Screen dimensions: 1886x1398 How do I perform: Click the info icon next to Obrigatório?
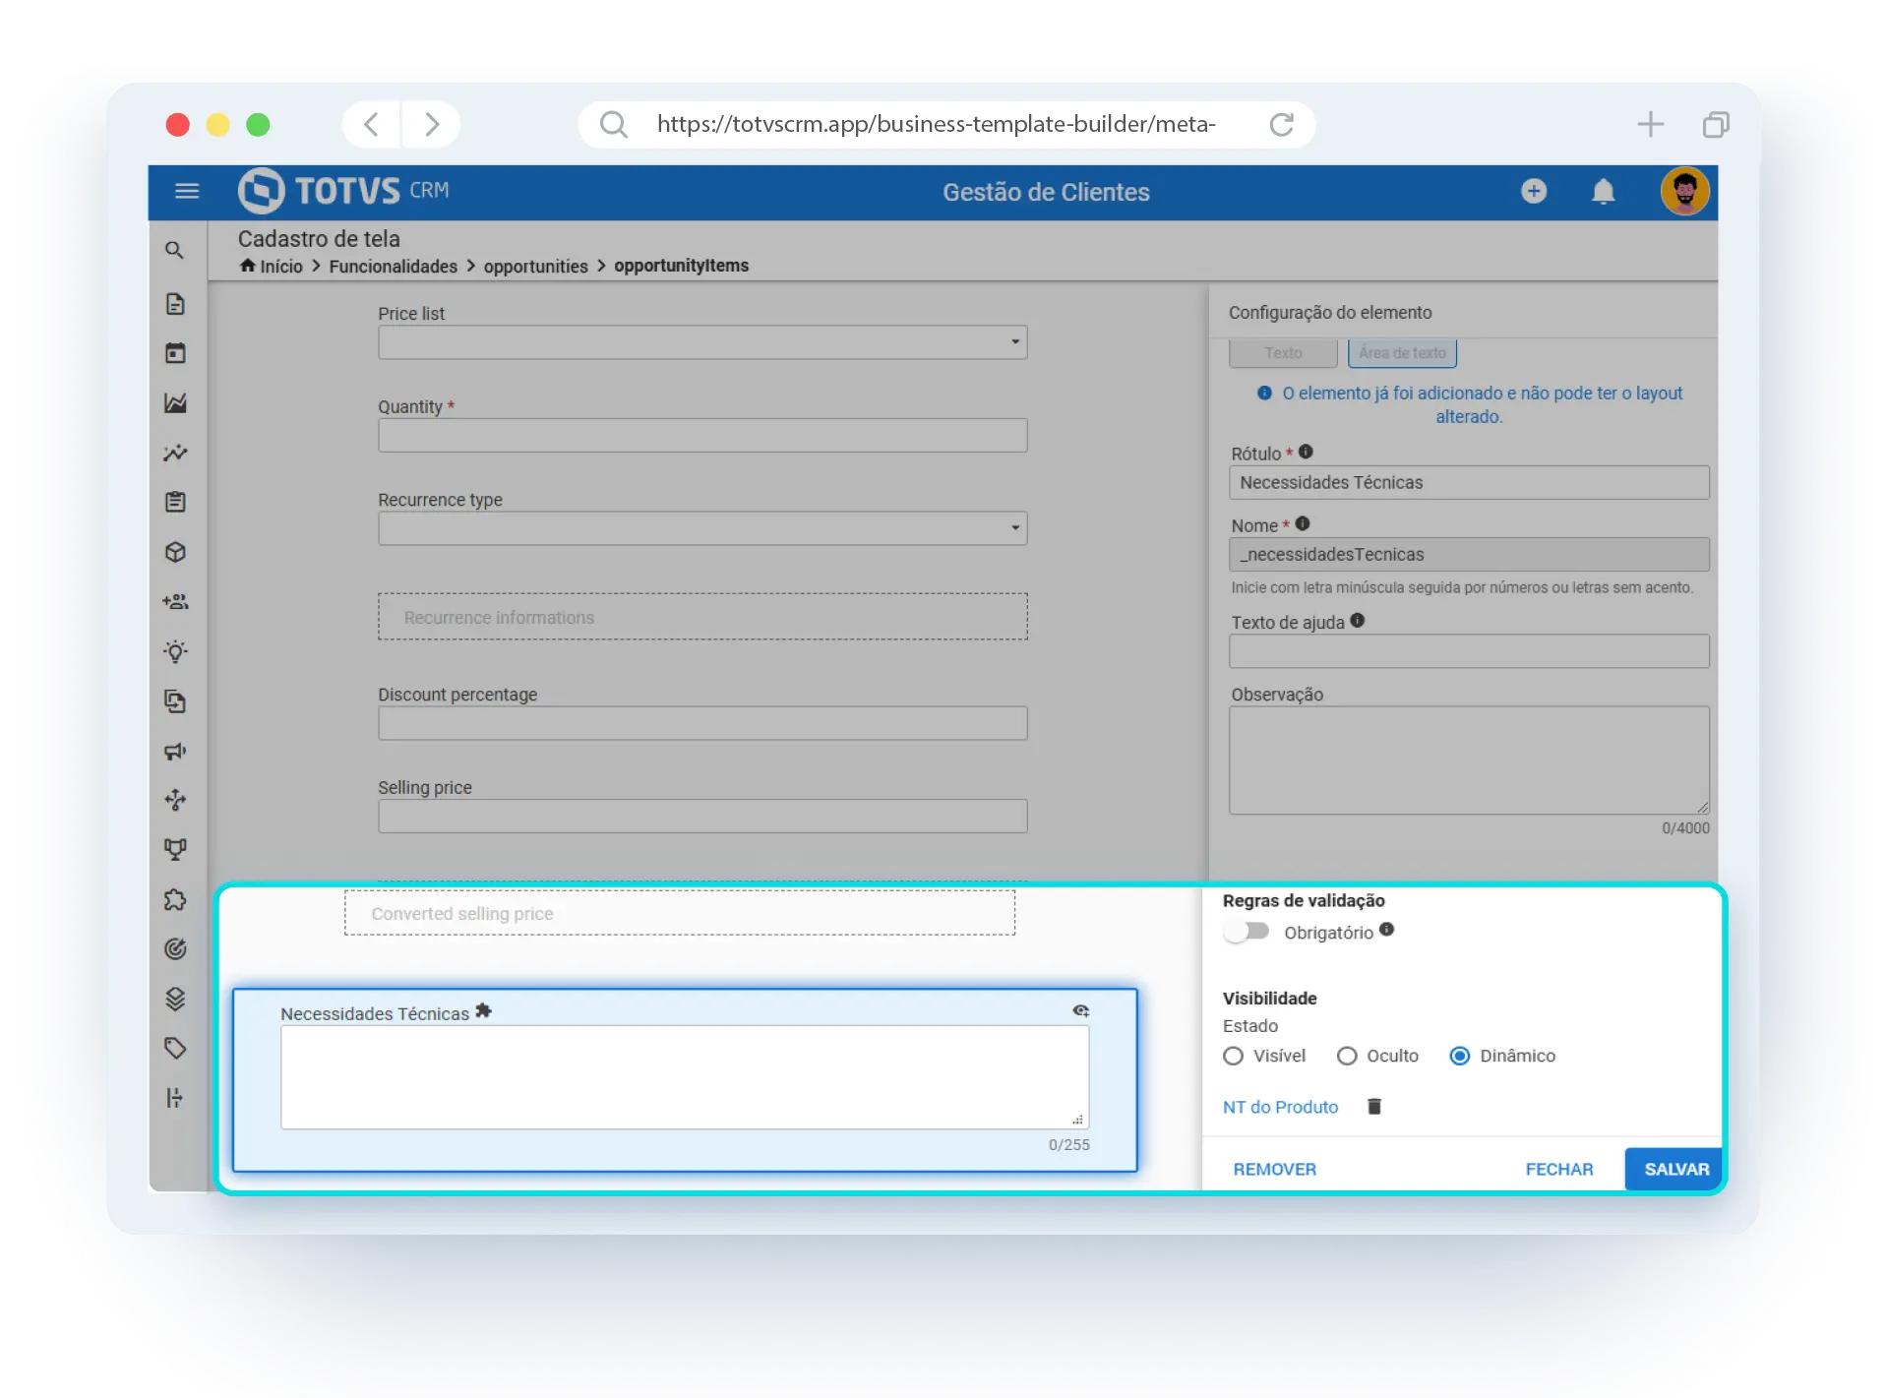pos(1386,929)
